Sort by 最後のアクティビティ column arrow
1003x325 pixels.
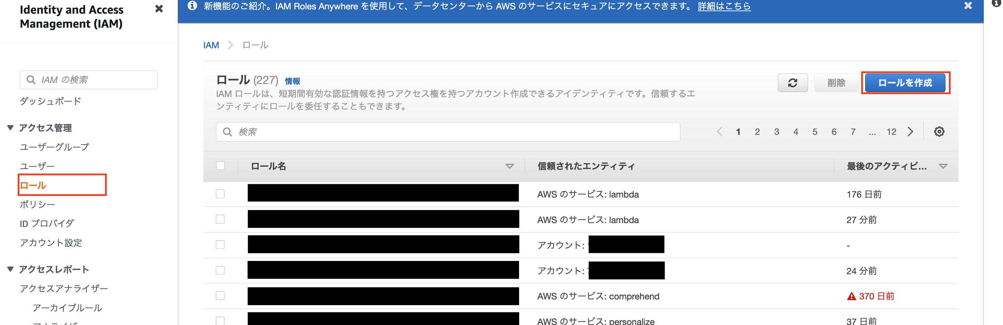943,166
